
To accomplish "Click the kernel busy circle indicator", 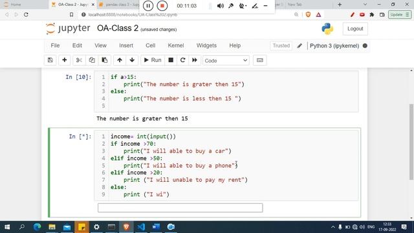I will point(365,46).
